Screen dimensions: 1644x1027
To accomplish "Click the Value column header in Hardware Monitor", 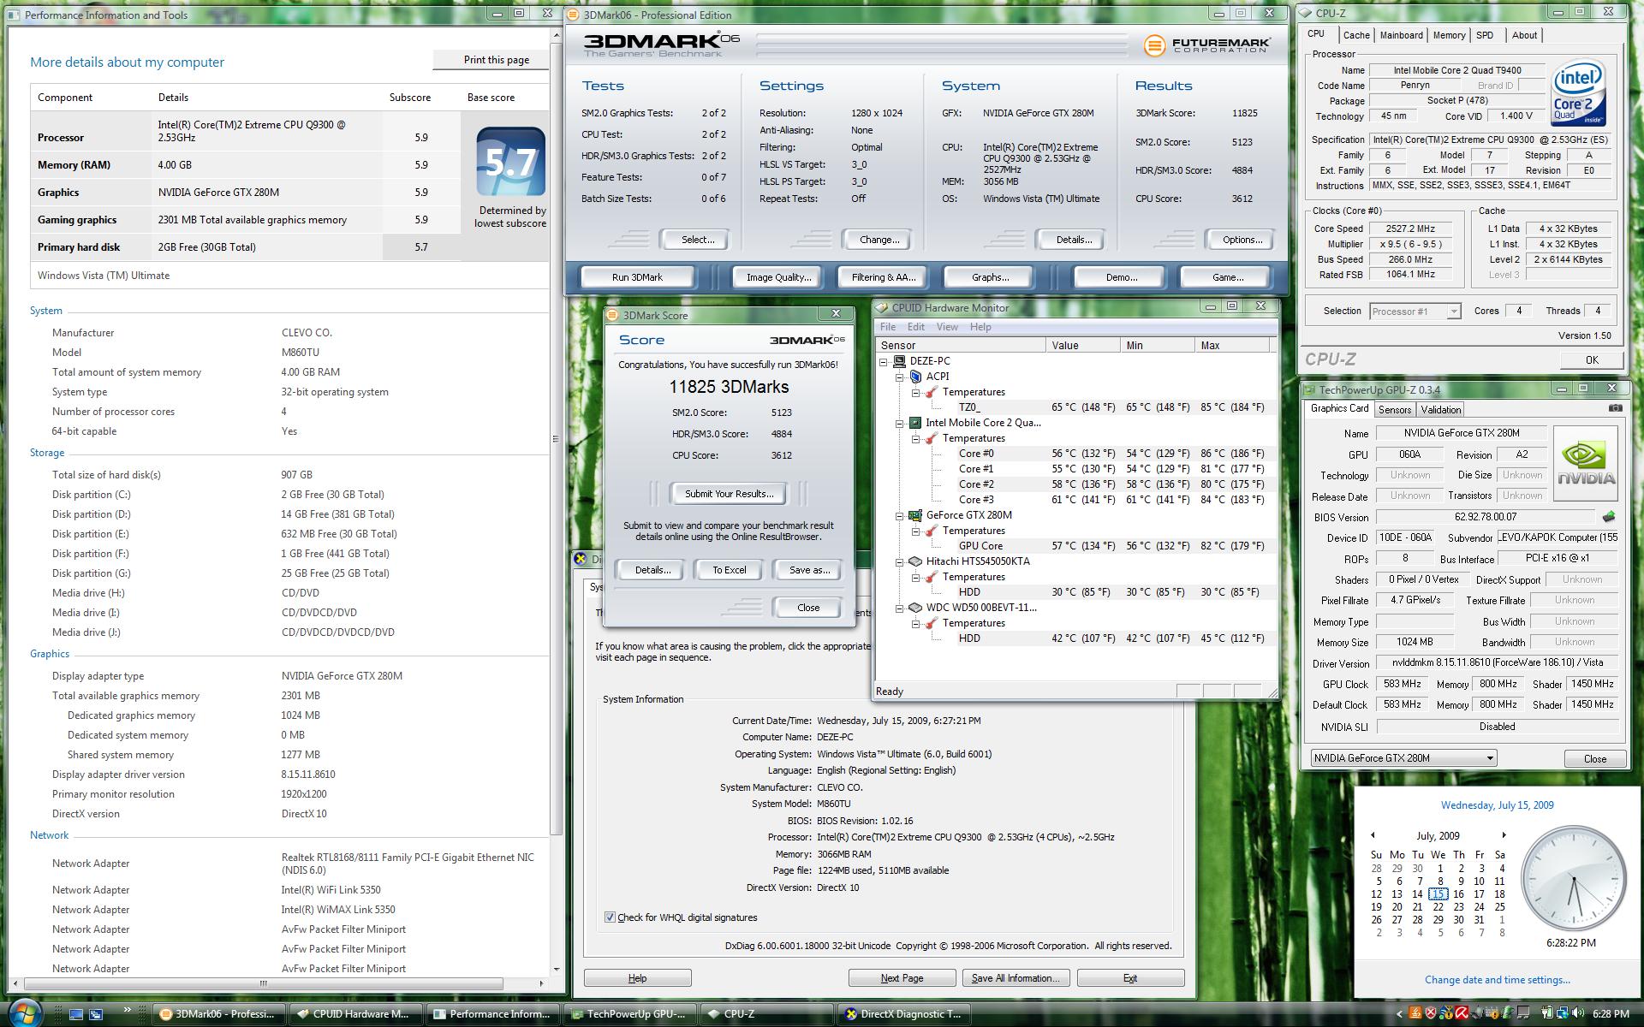I will (x=1082, y=345).
